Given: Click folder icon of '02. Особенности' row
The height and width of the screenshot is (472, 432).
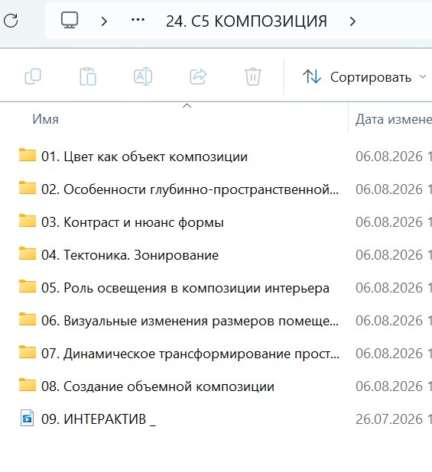Looking at the screenshot, I should pos(27,188).
